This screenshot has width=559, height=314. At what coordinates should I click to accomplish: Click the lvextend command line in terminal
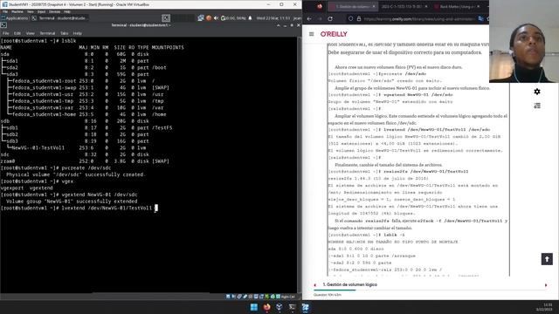[x=79, y=208]
